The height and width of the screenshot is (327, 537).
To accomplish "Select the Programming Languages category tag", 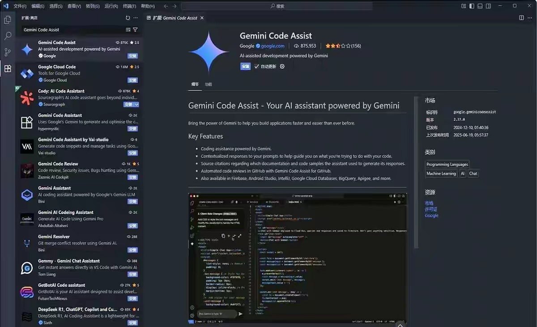I will point(447,164).
